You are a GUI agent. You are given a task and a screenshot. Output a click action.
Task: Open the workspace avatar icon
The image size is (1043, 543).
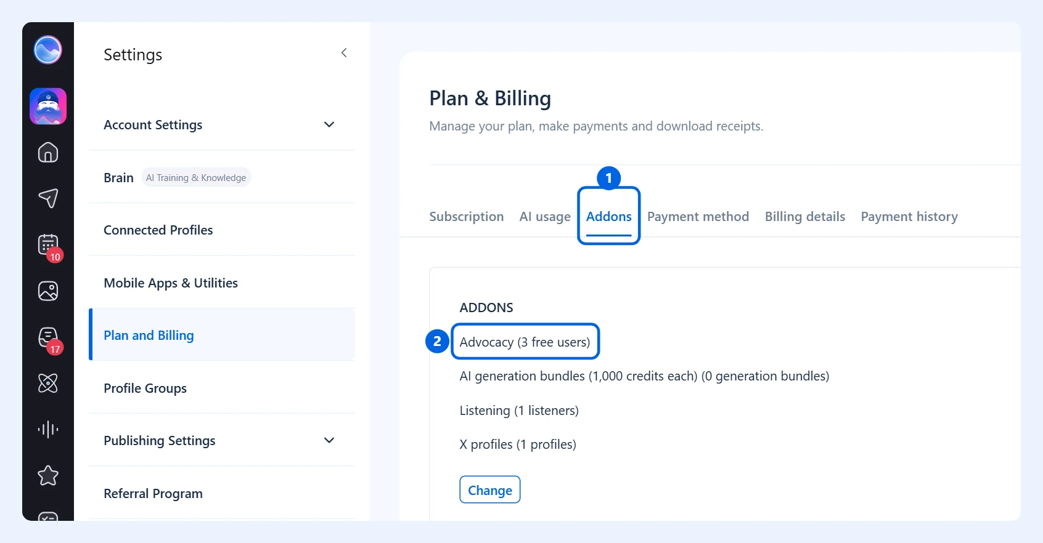click(48, 107)
